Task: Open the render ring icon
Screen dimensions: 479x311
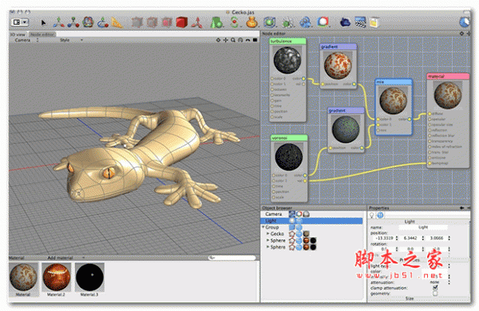Action: pos(323,22)
